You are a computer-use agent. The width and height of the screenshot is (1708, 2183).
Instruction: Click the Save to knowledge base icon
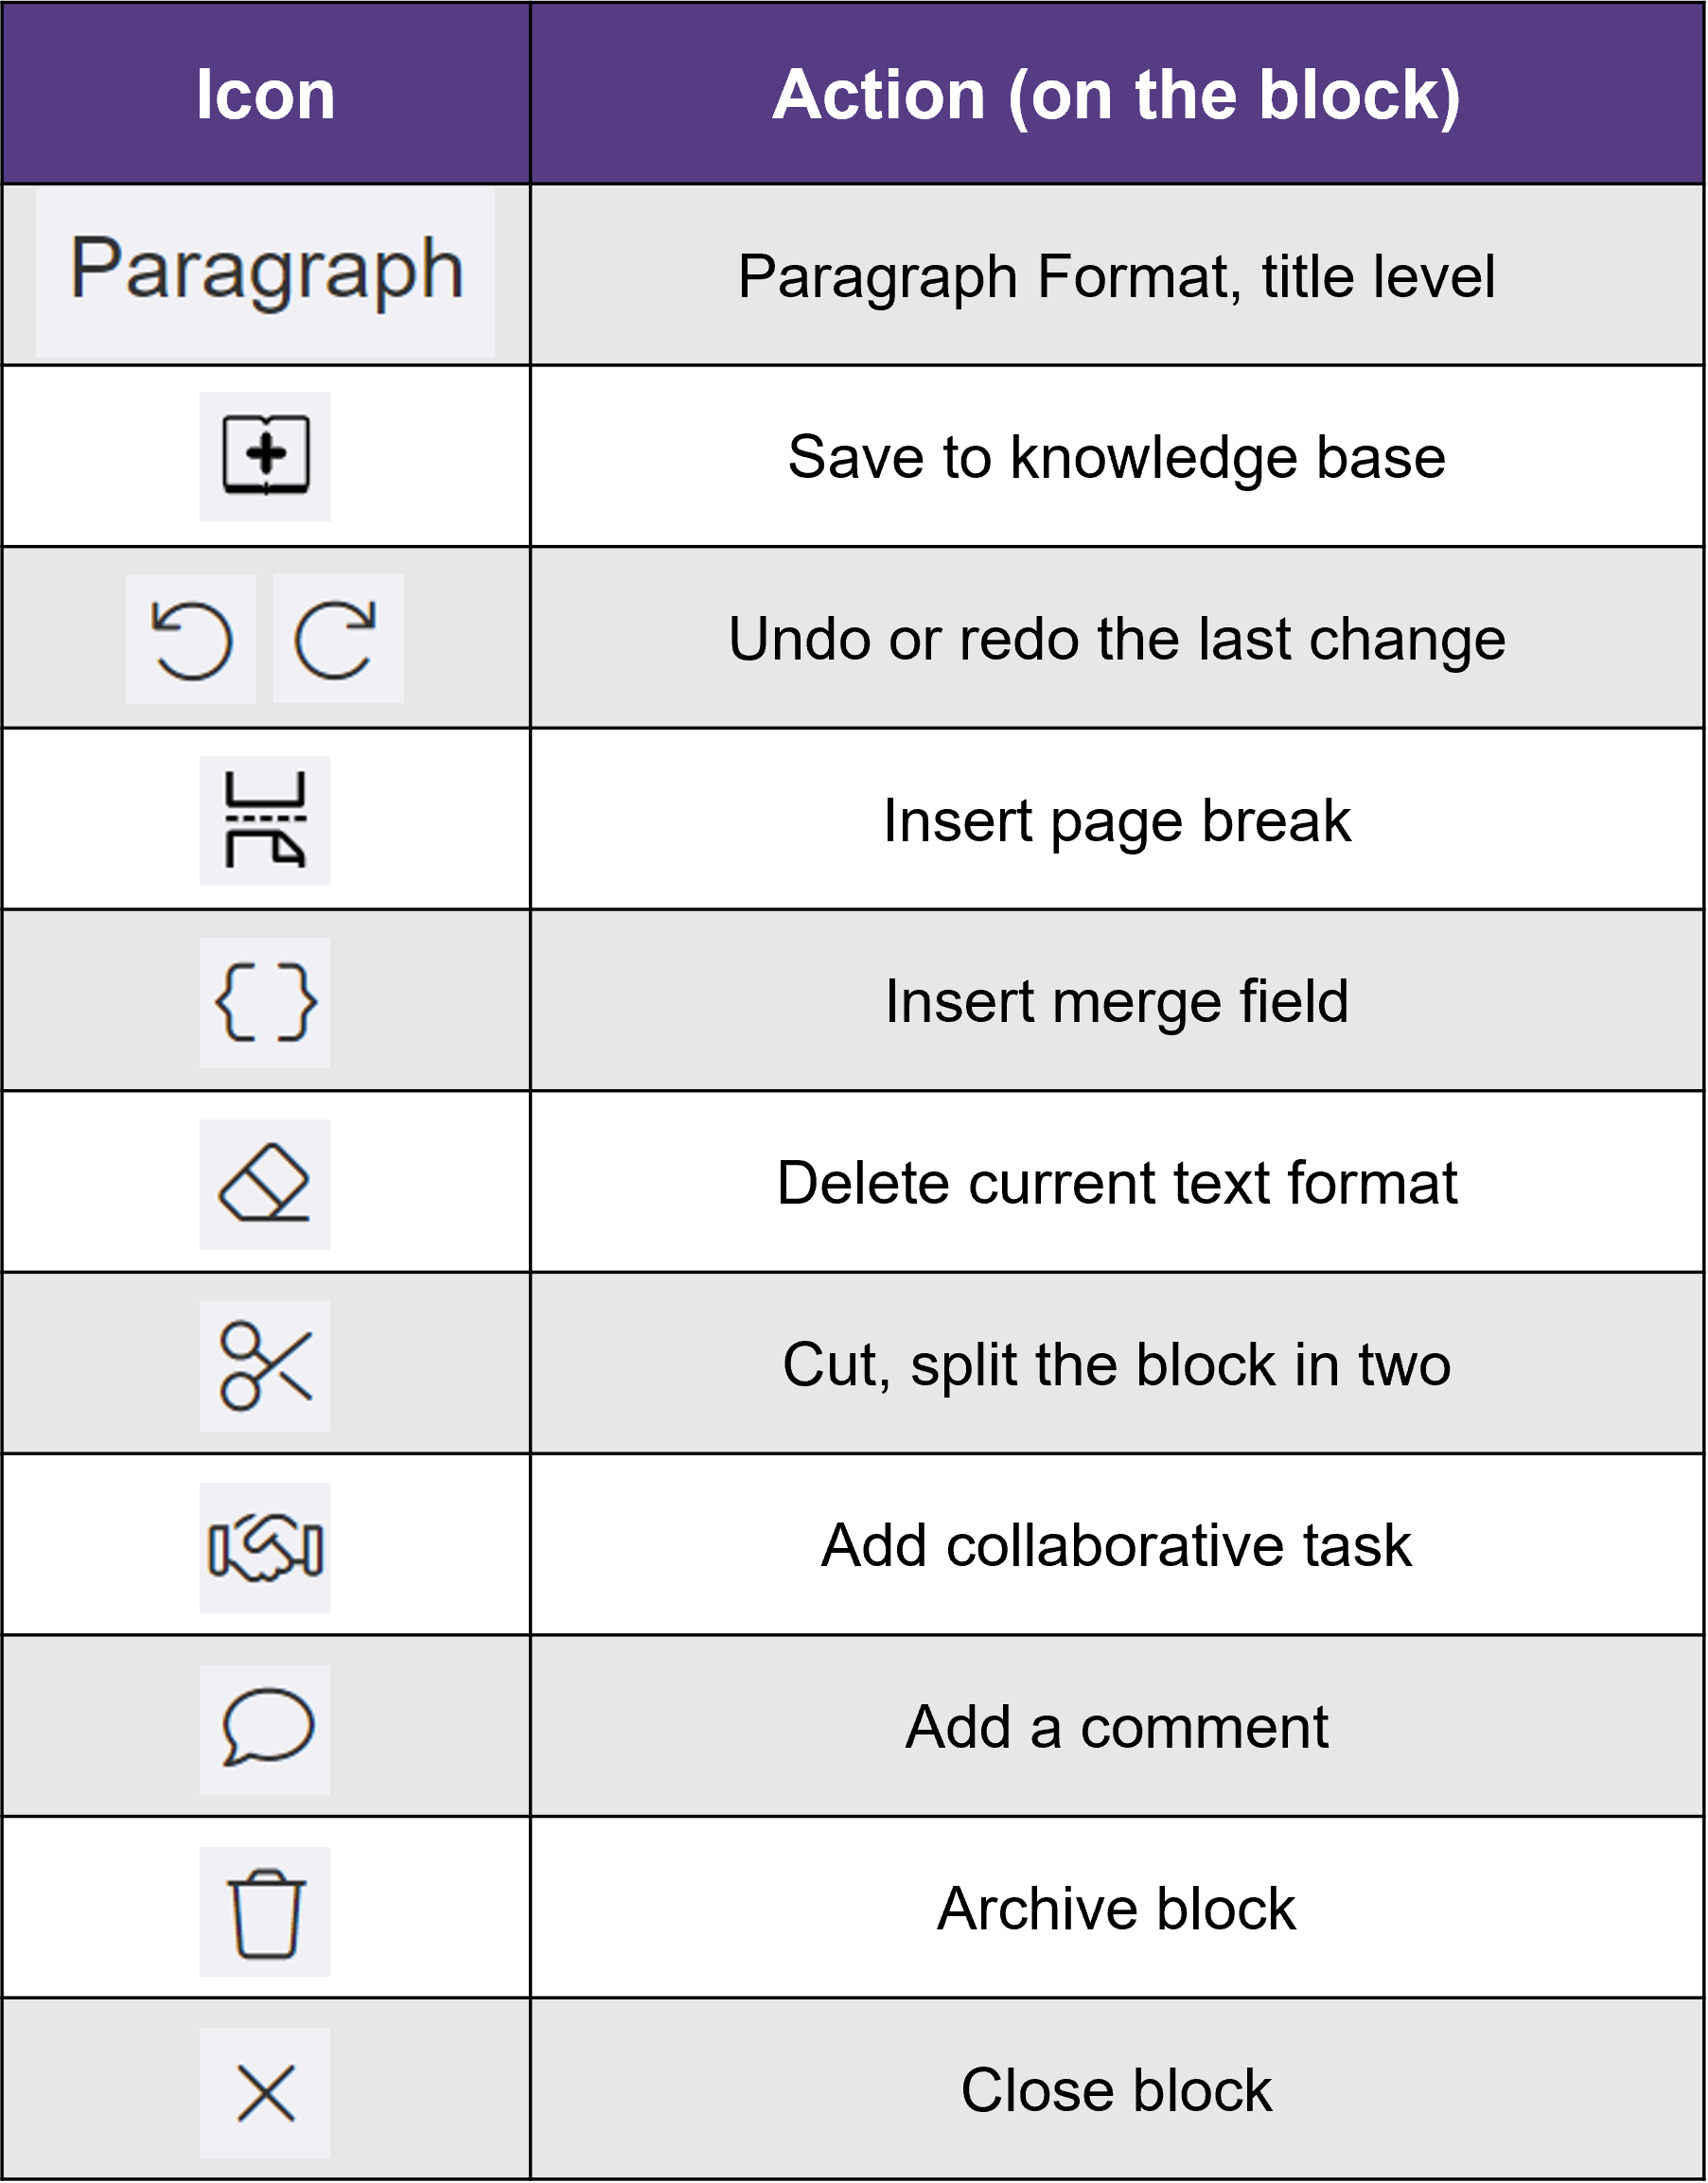(x=265, y=456)
